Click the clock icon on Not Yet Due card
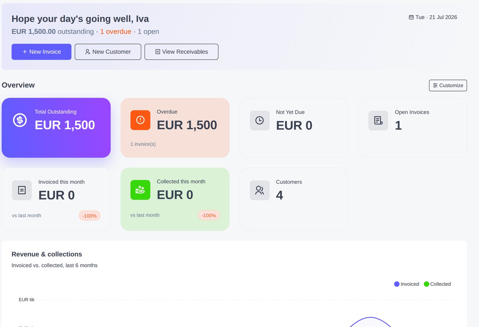Viewport: 479px width, 327px height. coord(259,120)
